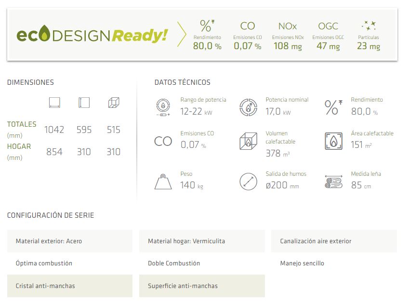Click the DATOS TÉCNICOS heading
The height and width of the screenshot is (302, 408).
tap(183, 82)
